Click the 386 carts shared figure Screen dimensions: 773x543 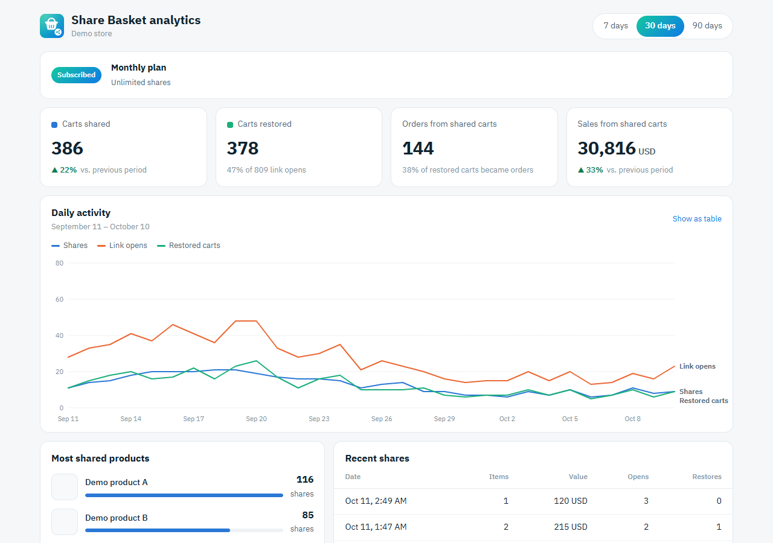coord(67,148)
